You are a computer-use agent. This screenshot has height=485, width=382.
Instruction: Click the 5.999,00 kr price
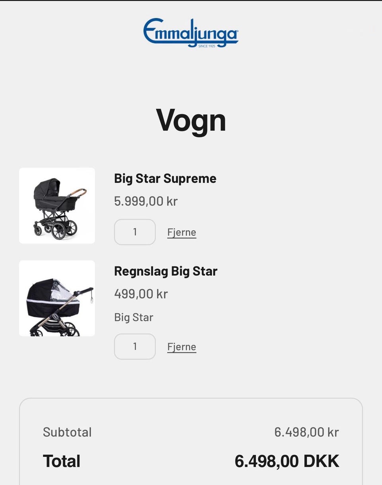click(146, 201)
